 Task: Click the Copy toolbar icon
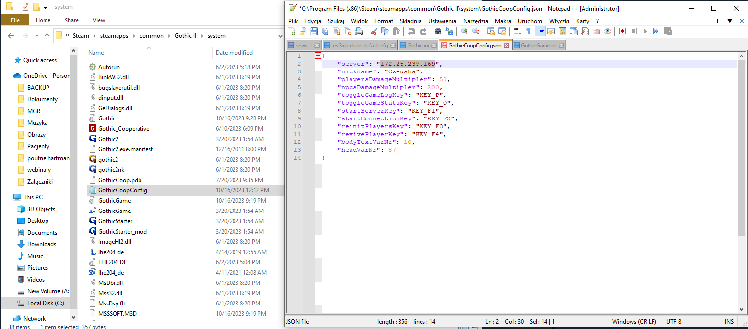click(385, 31)
